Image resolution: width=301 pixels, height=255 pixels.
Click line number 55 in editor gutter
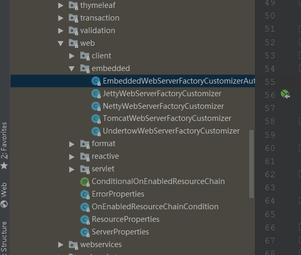tap(270, 82)
